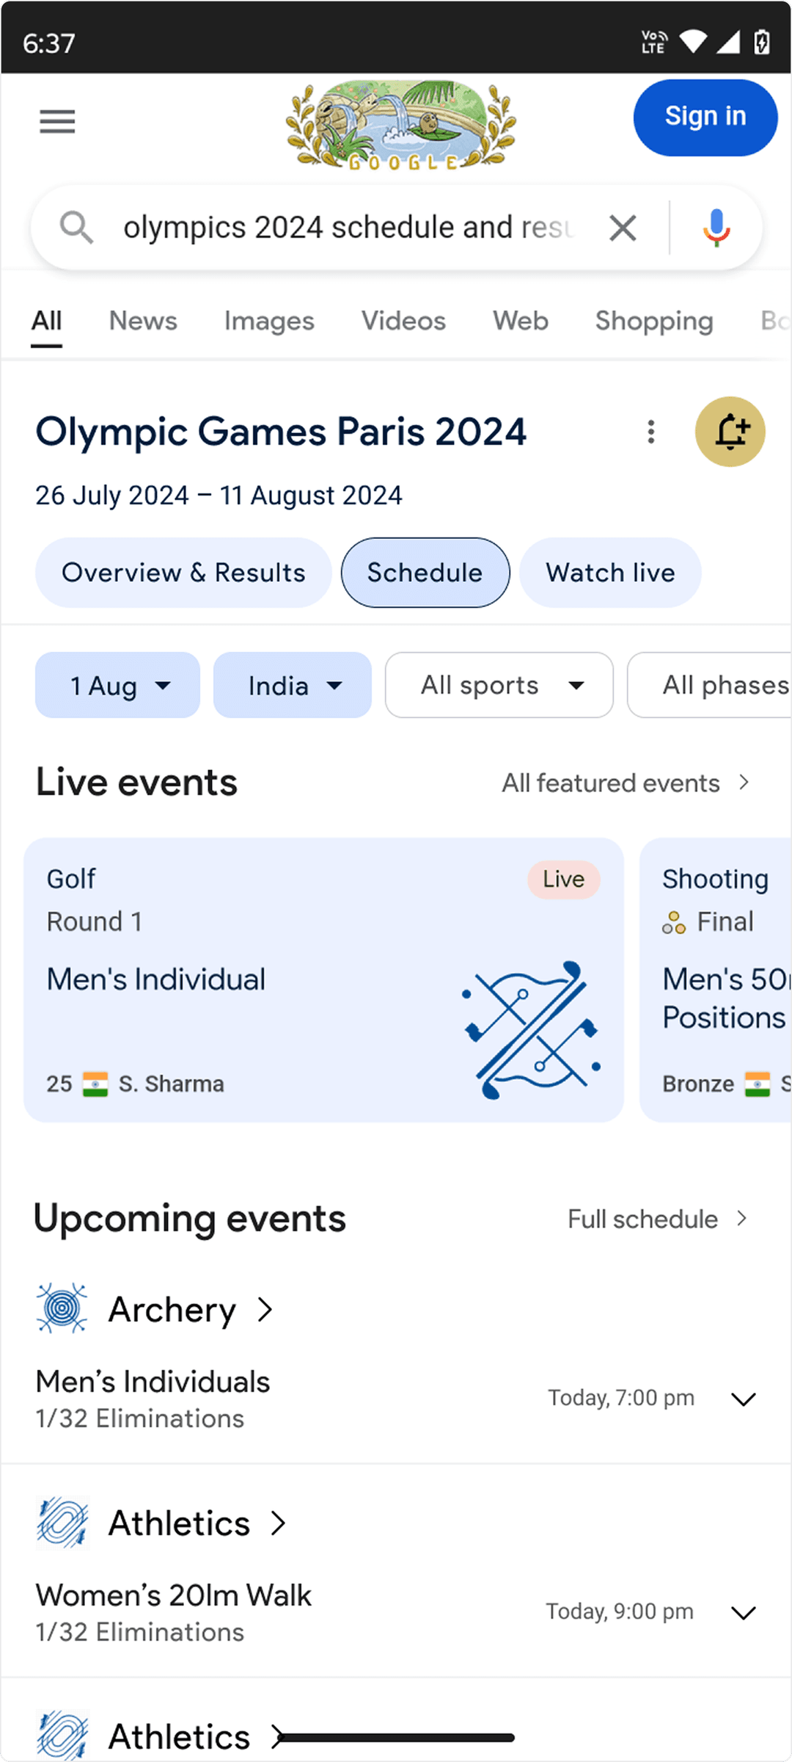Image resolution: width=792 pixels, height=1762 pixels.
Task: Open the three-dot options for Olympic Games
Action: coord(650,432)
